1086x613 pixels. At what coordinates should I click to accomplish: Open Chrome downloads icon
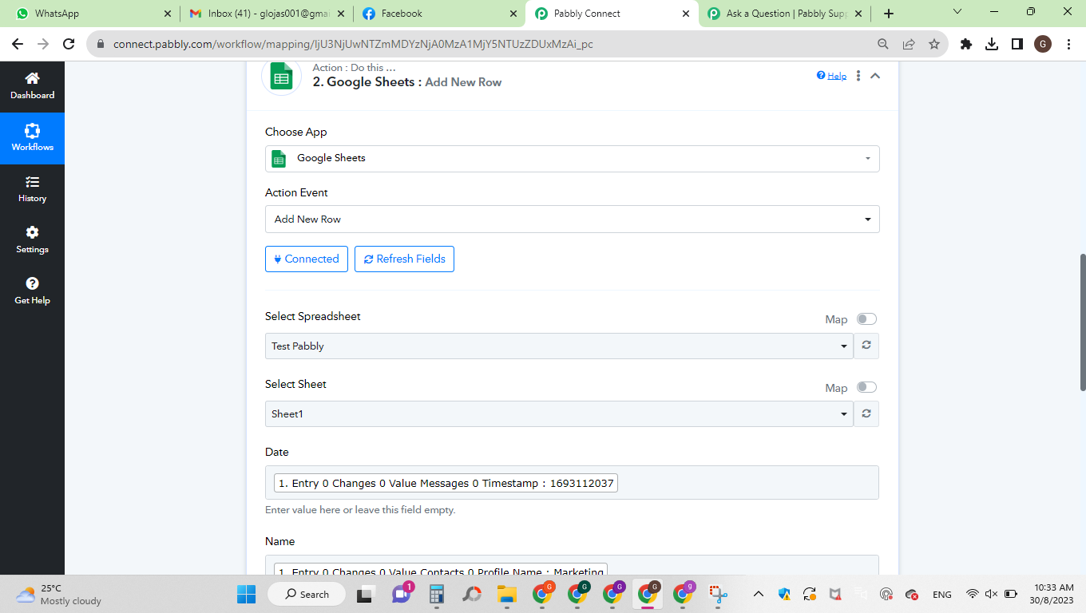(992, 45)
